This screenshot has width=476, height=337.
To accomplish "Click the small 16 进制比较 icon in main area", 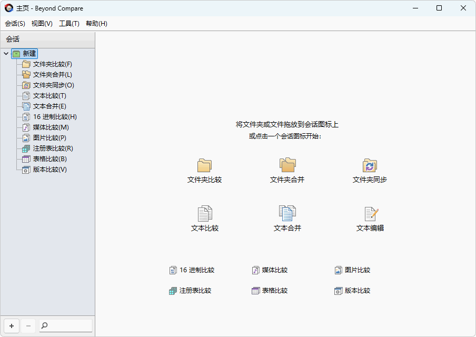I will pos(173,270).
